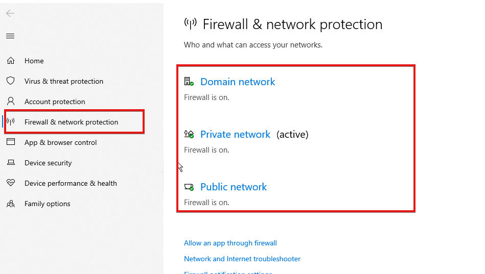Image resolution: width=485 pixels, height=274 pixels.
Task: Open Private network settings
Action: 235,134
